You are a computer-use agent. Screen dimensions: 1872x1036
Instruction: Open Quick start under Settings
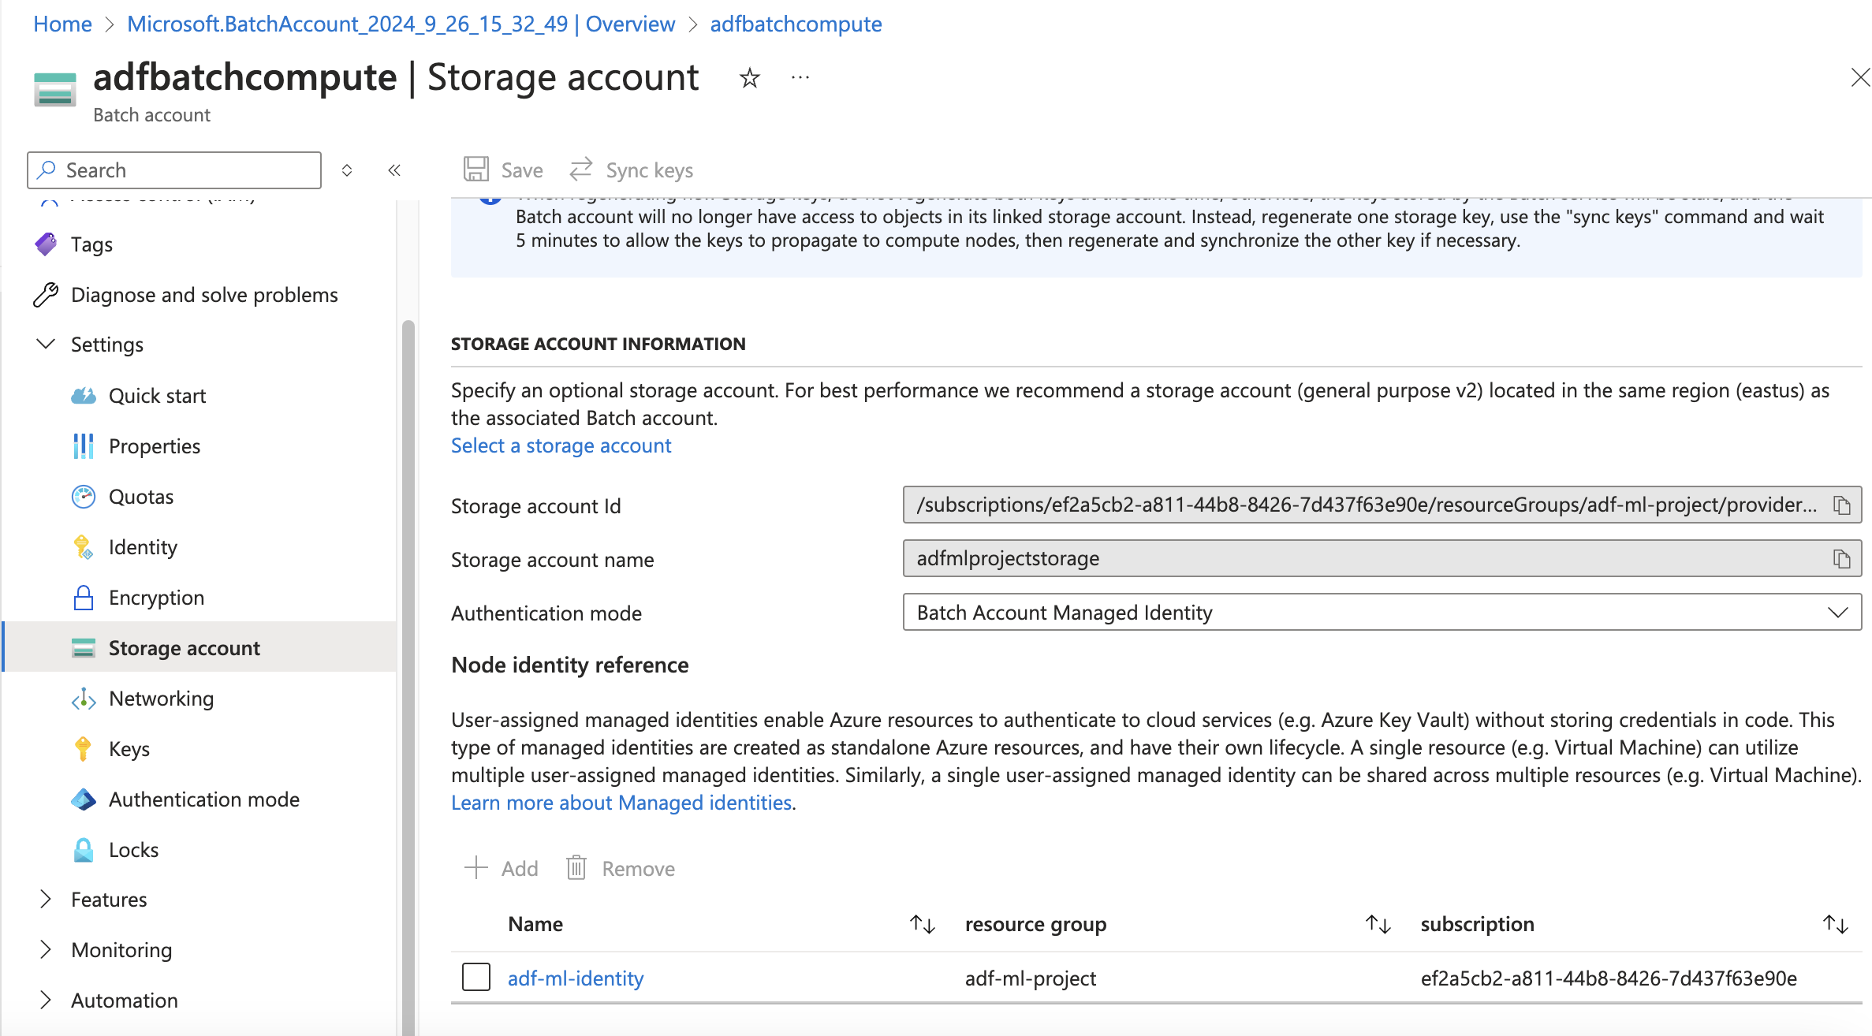[x=157, y=396]
